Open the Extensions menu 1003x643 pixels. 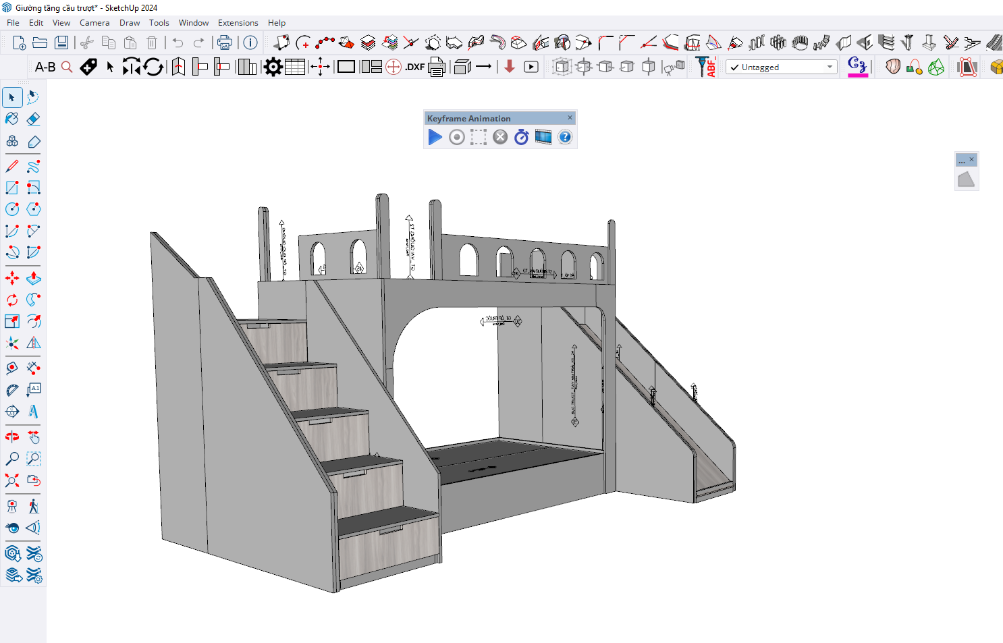pos(238,23)
